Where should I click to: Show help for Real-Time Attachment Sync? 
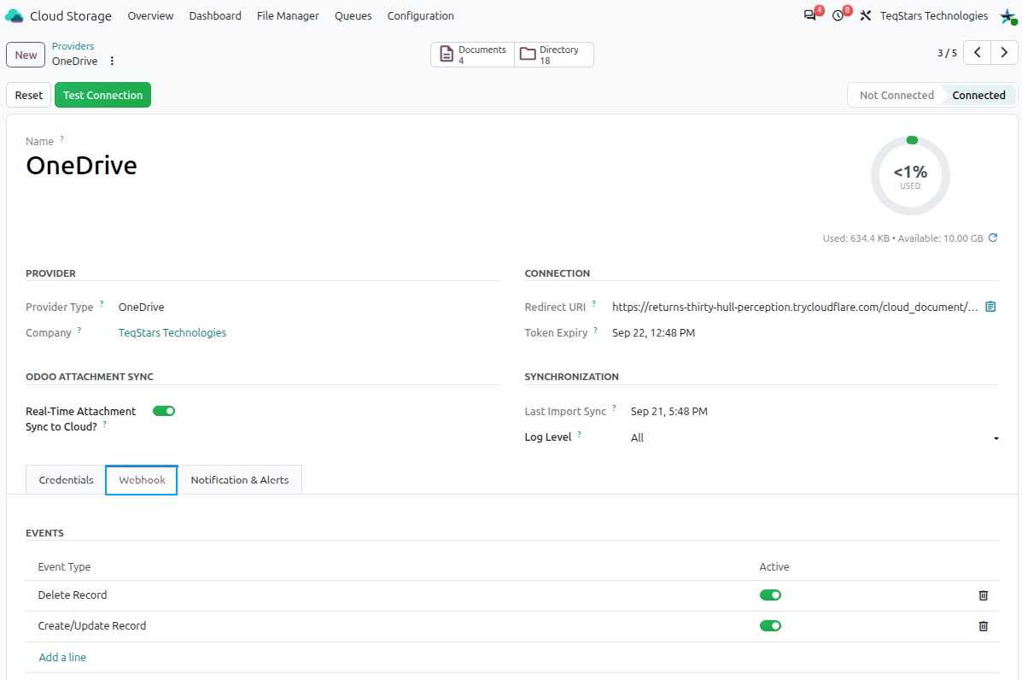click(105, 424)
